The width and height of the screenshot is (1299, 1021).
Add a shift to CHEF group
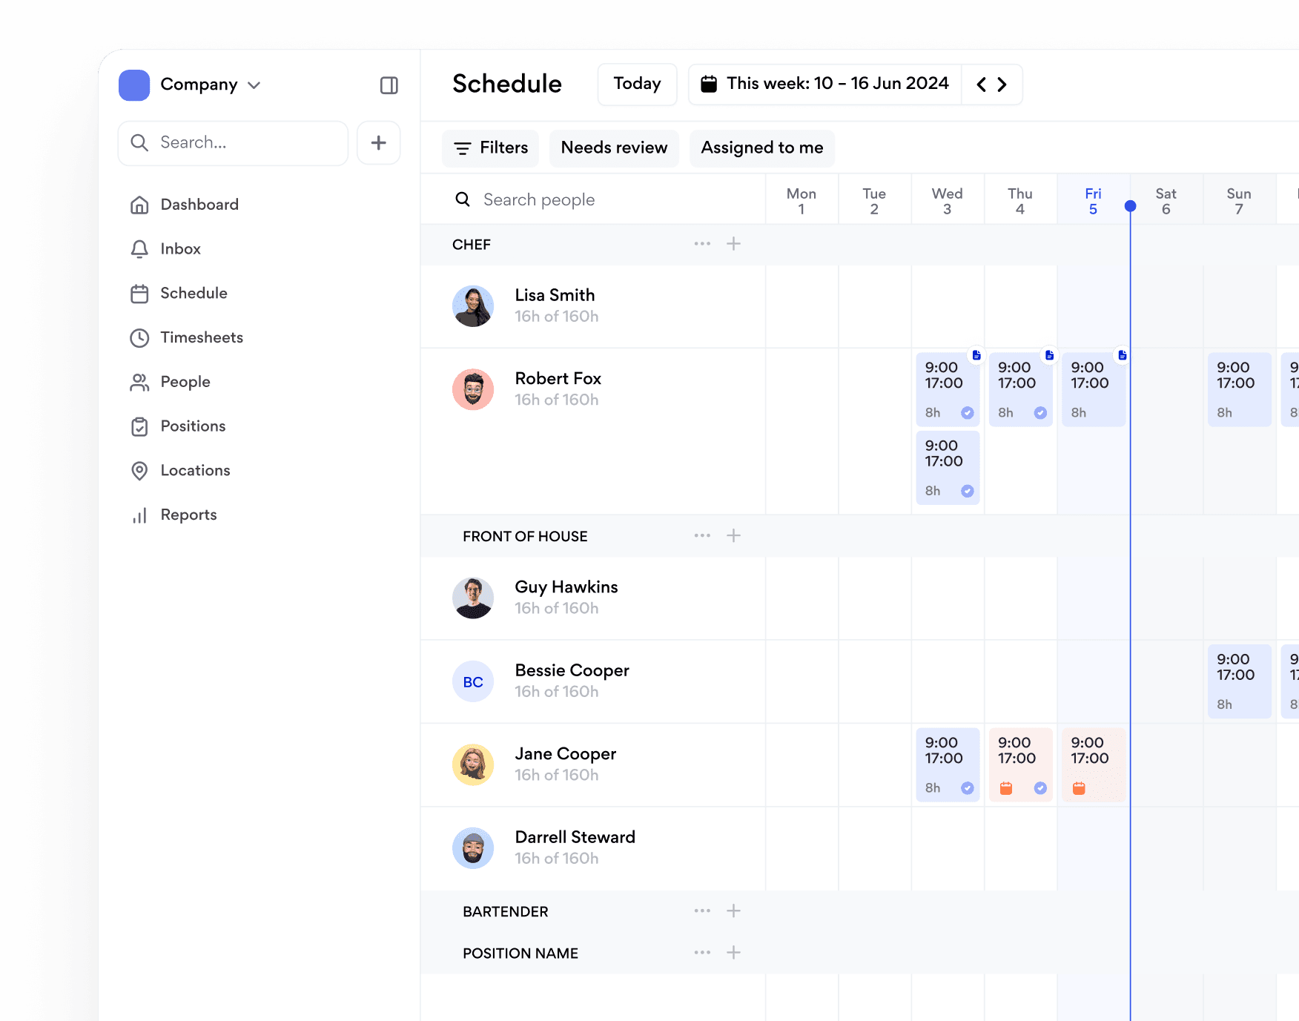pyautogui.click(x=733, y=244)
